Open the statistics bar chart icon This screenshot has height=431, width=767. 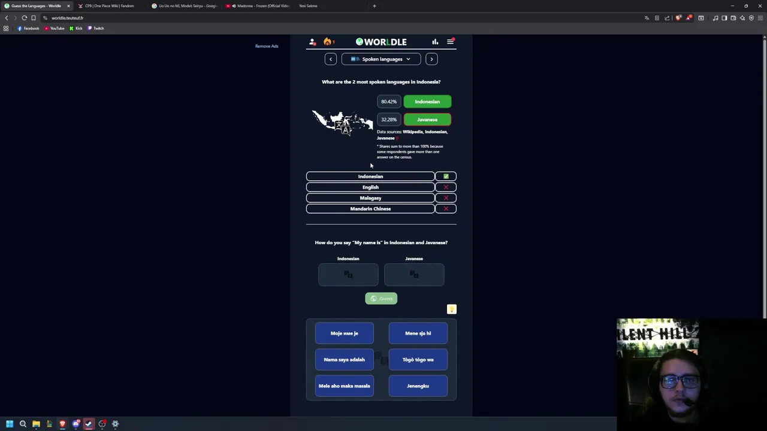(x=435, y=42)
